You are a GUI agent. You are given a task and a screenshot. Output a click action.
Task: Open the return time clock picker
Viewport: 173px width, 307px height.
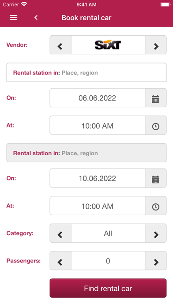(x=156, y=206)
